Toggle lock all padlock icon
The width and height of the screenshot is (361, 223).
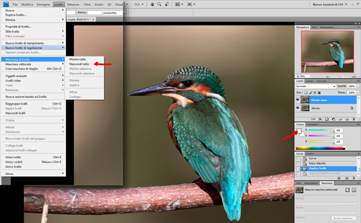[x=319, y=93]
